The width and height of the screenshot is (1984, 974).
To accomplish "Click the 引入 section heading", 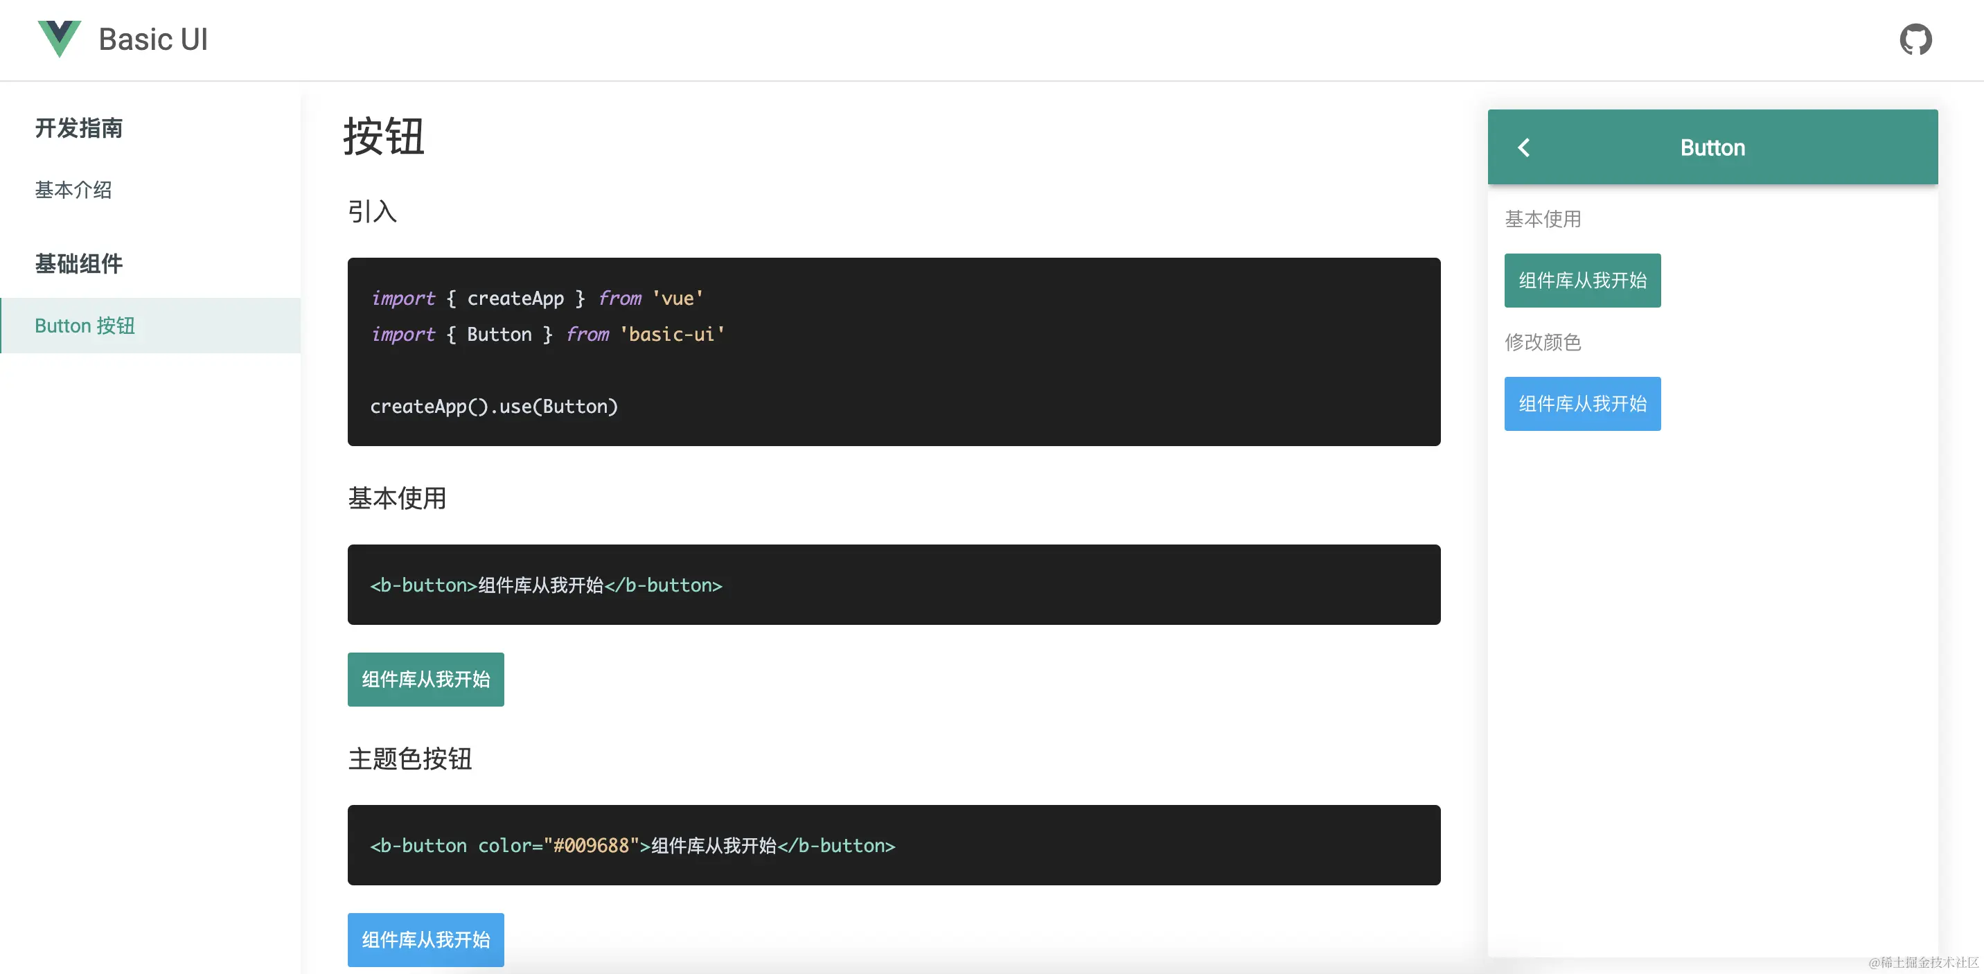I will (x=372, y=211).
